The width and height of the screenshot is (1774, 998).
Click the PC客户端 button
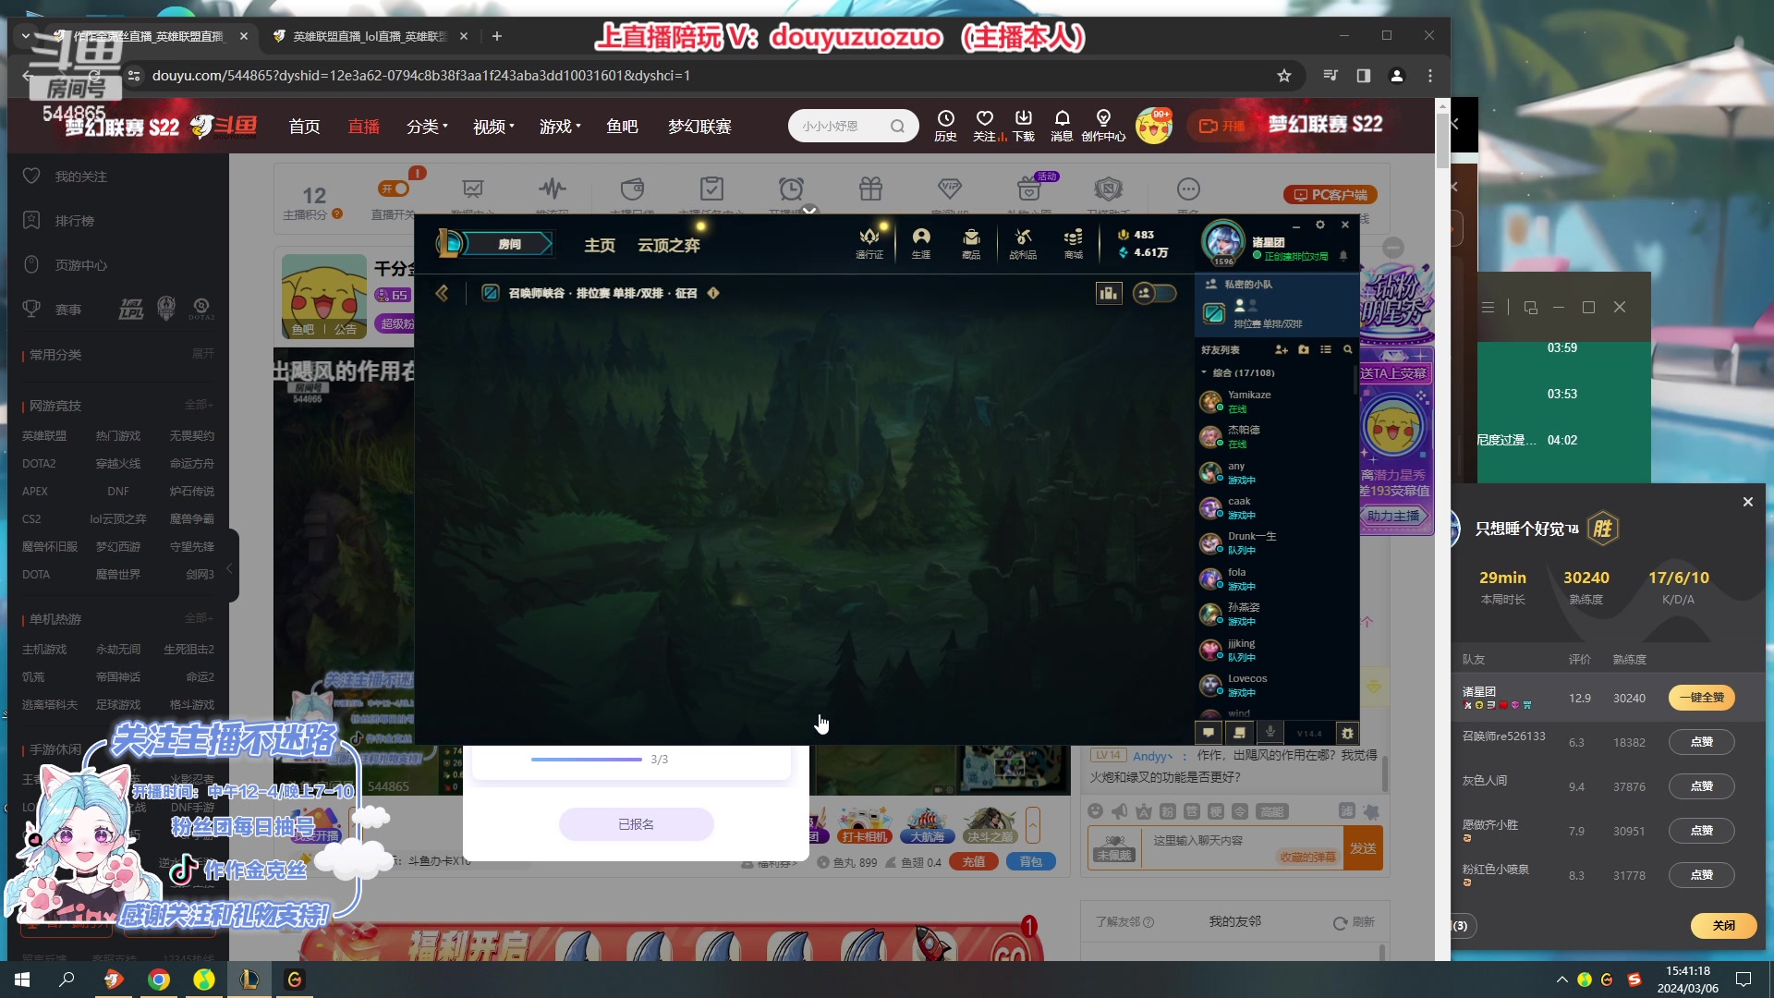pos(1330,195)
